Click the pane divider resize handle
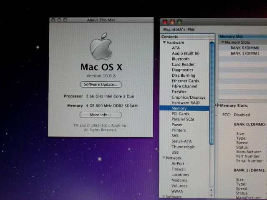This screenshot has width=267, height=200. point(217,105)
